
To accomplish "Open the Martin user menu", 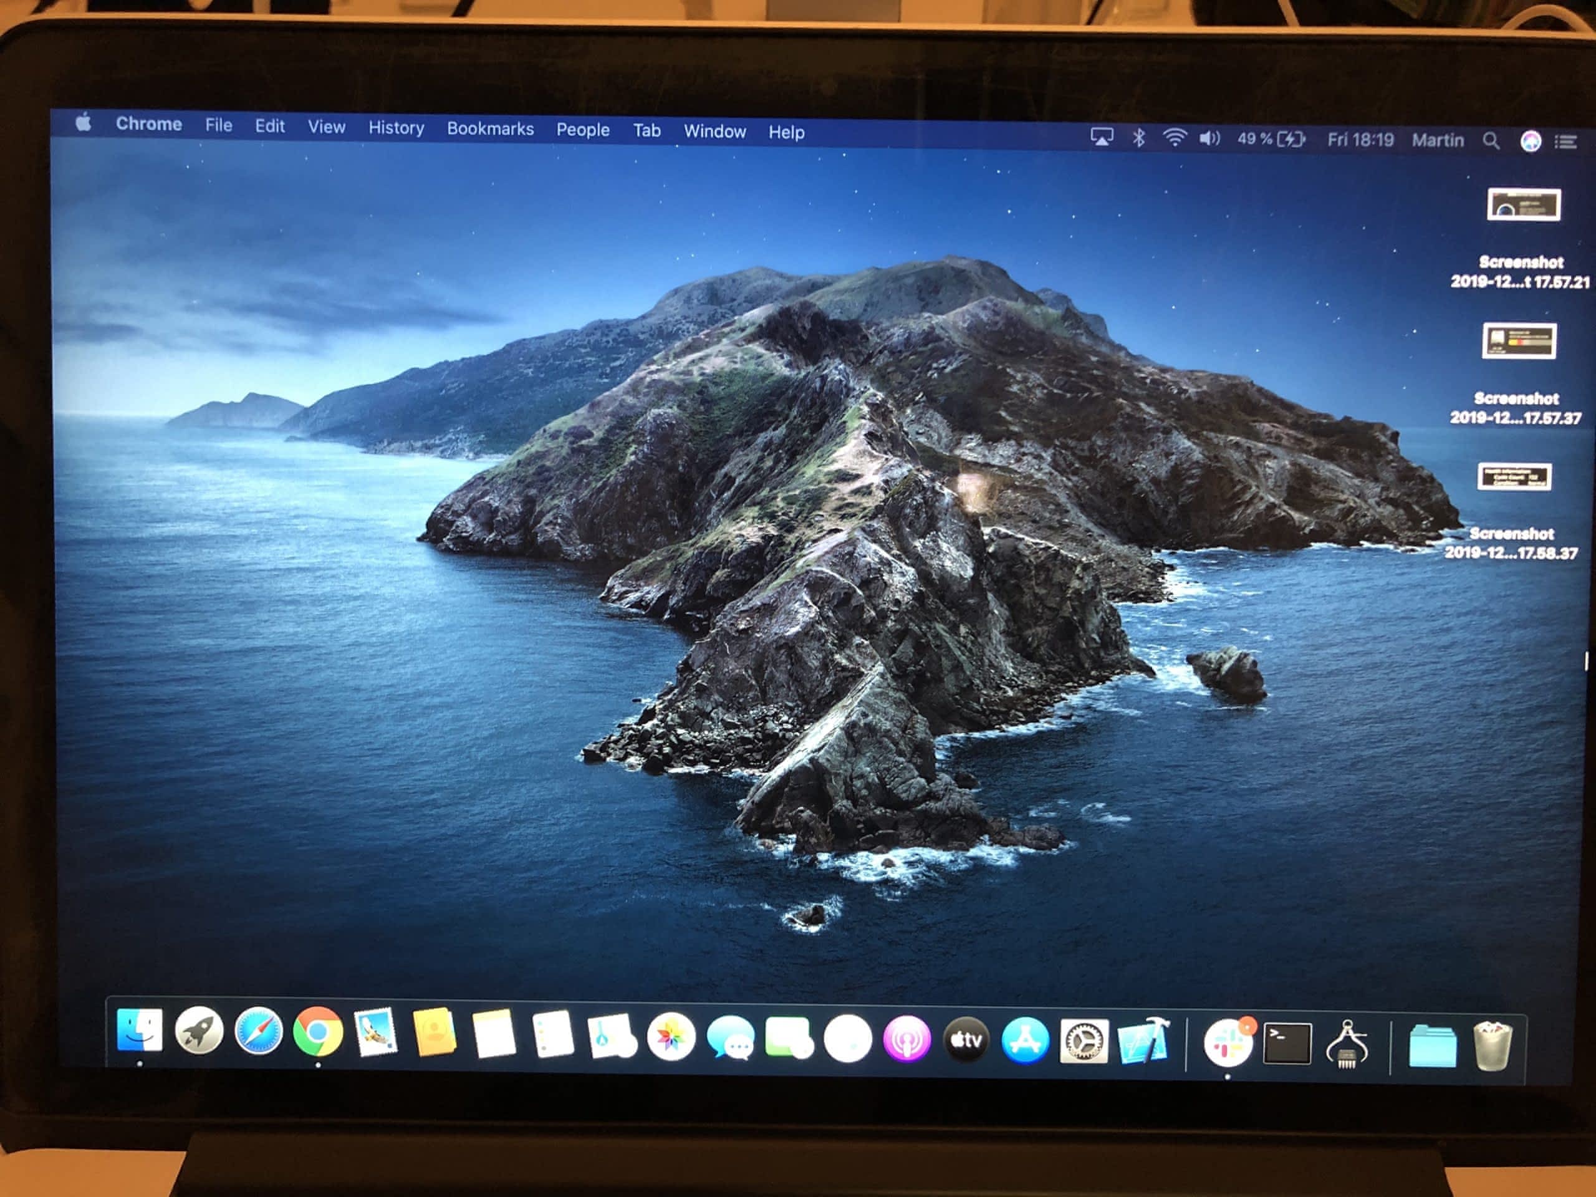I will (x=1437, y=140).
